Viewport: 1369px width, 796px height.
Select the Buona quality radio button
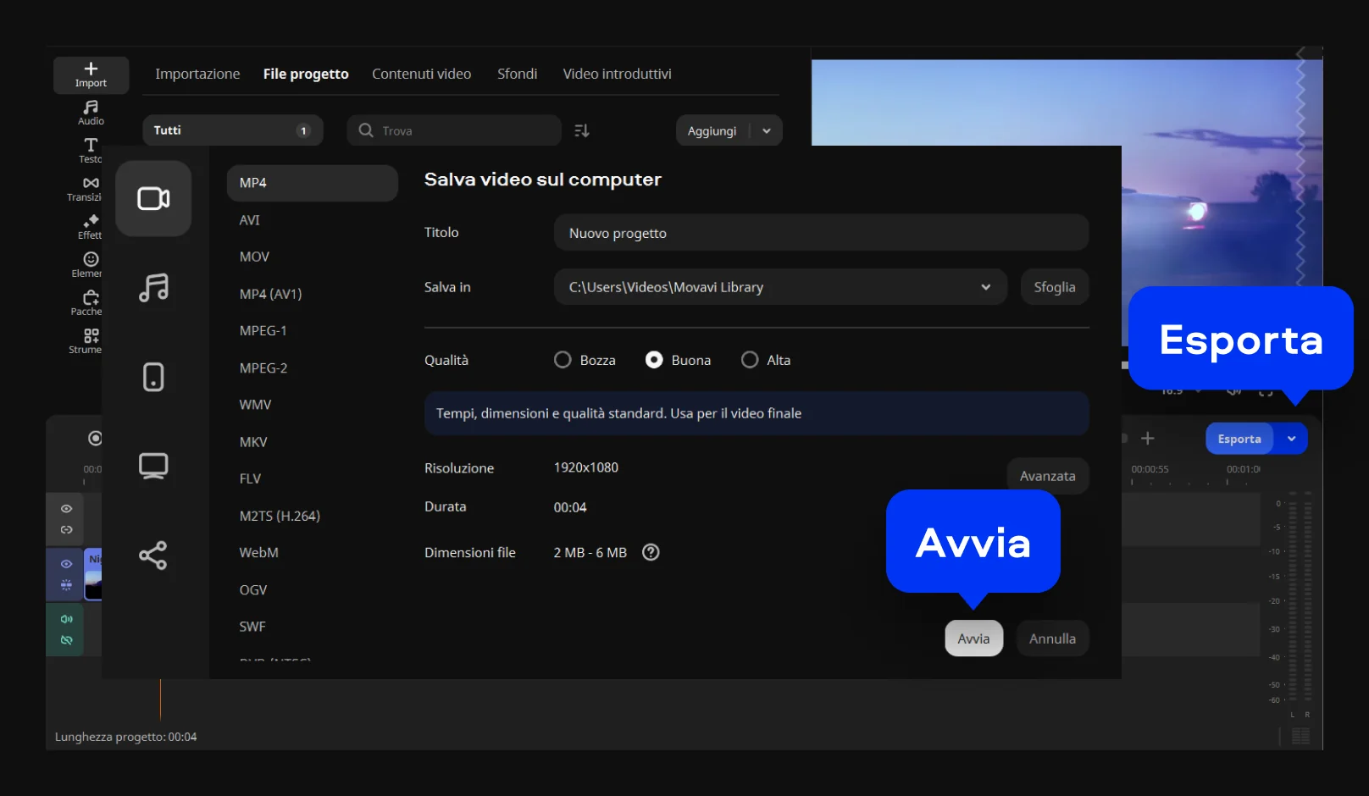[x=654, y=360]
